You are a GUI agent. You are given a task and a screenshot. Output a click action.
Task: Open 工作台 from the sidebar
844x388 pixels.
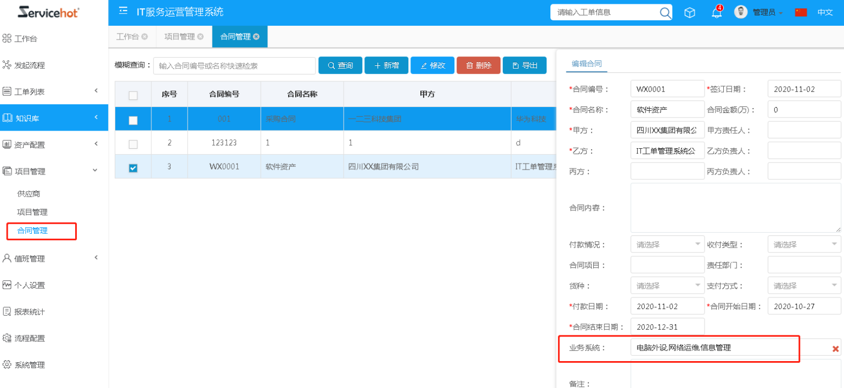tap(26, 39)
